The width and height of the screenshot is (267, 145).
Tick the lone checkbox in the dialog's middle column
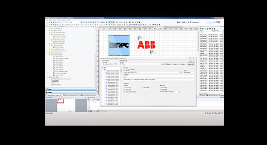tap(143, 88)
